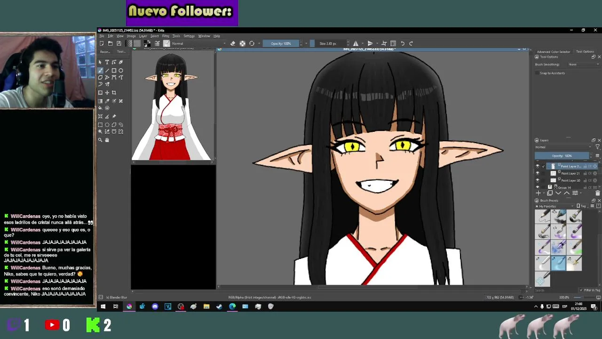Hide Paint Layer 21 with eye icon
The height and width of the screenshot is (339, 602).
(538, 173)
